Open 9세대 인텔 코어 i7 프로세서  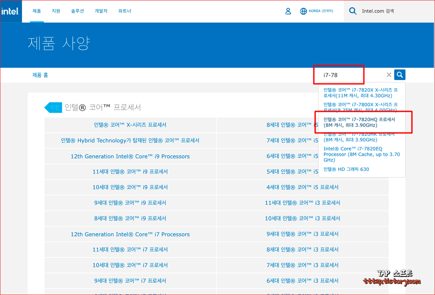(130, 281)
